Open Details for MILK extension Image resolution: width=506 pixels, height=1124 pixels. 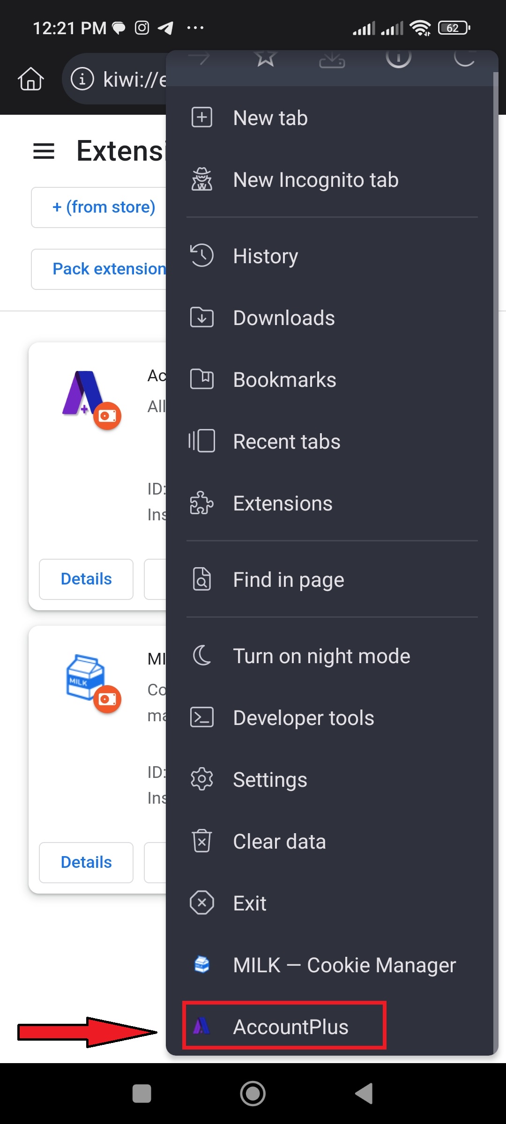86,862
